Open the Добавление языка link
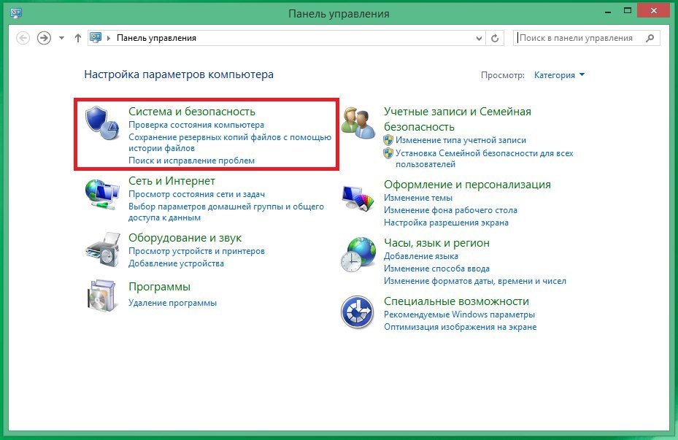Screen dimensions: 678x440 (x=420, y=256)
